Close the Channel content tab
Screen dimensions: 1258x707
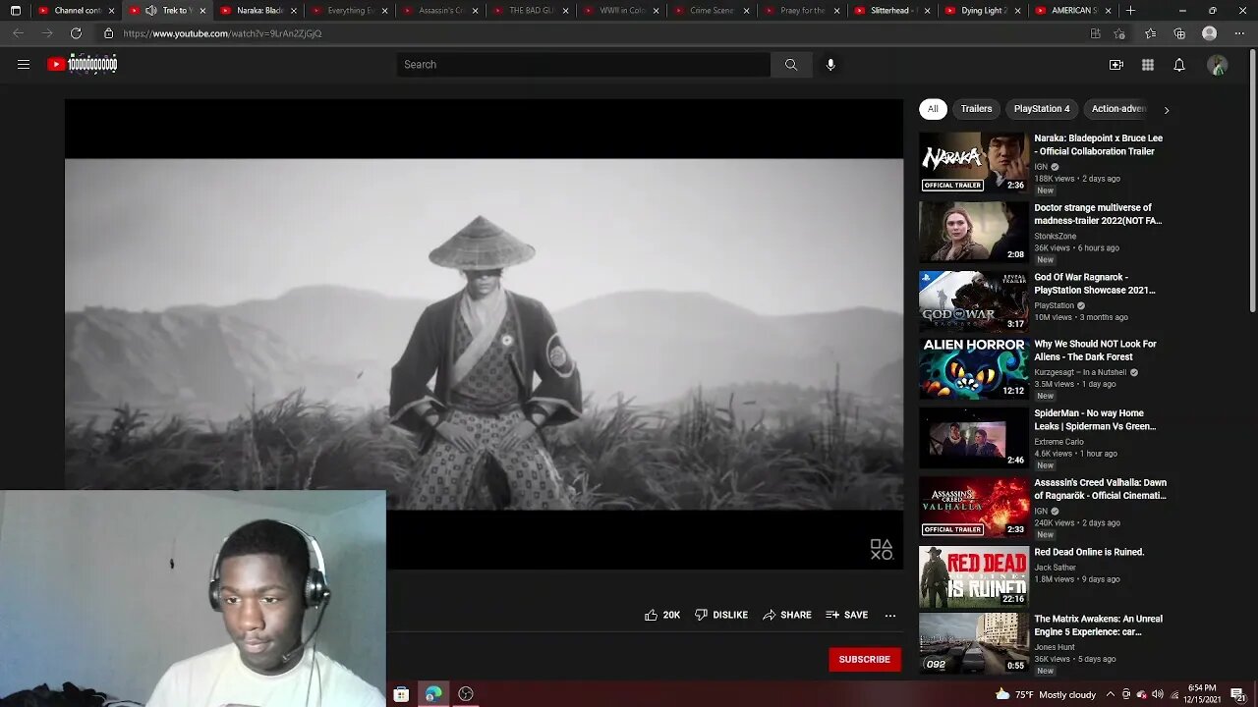[111, 11]
